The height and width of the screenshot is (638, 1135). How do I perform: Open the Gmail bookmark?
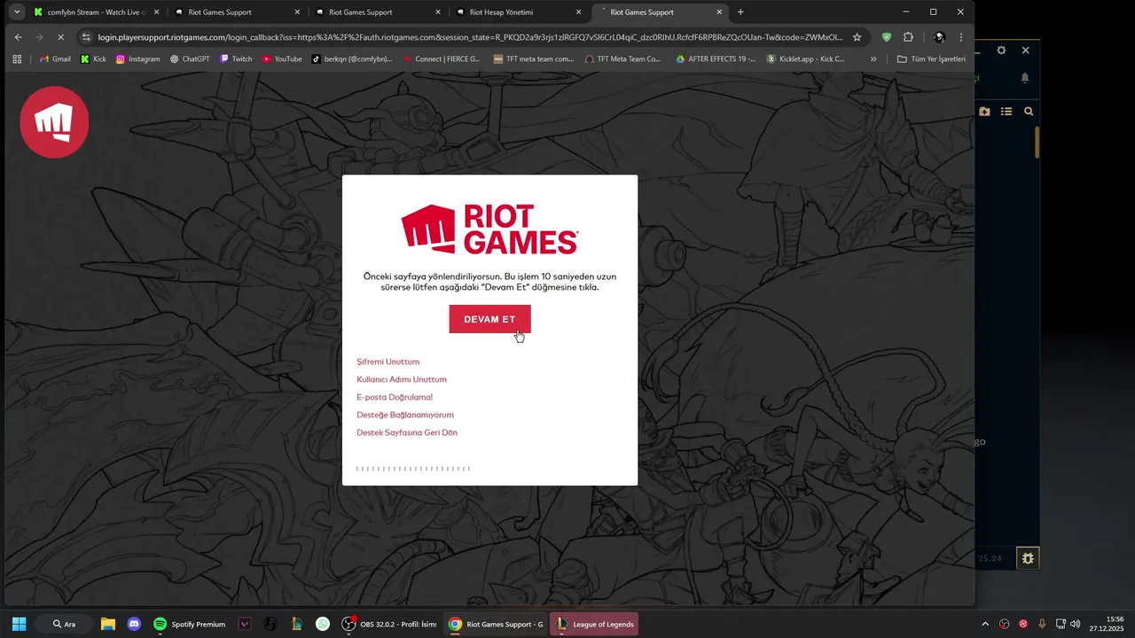point(55,59)
